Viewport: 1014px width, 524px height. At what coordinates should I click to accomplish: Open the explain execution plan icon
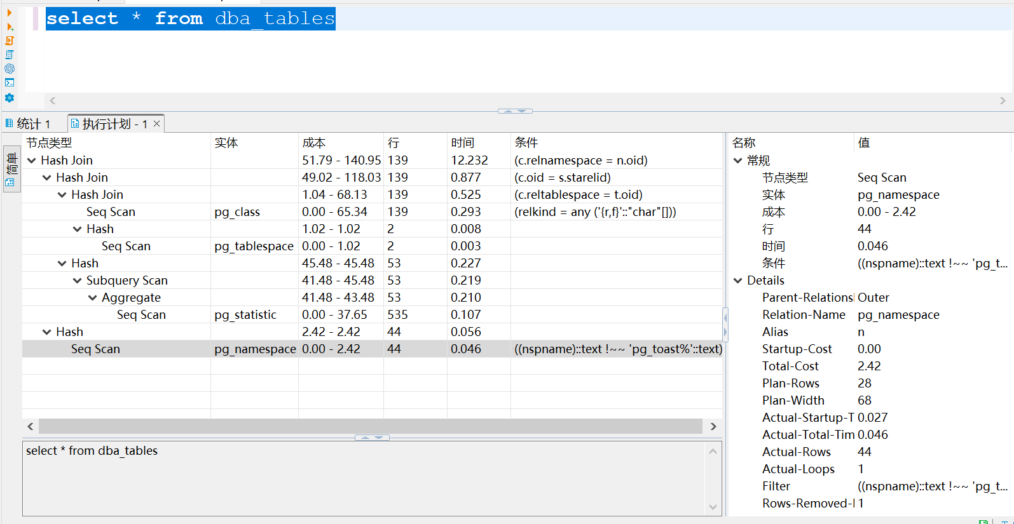(x=10, y=55)
